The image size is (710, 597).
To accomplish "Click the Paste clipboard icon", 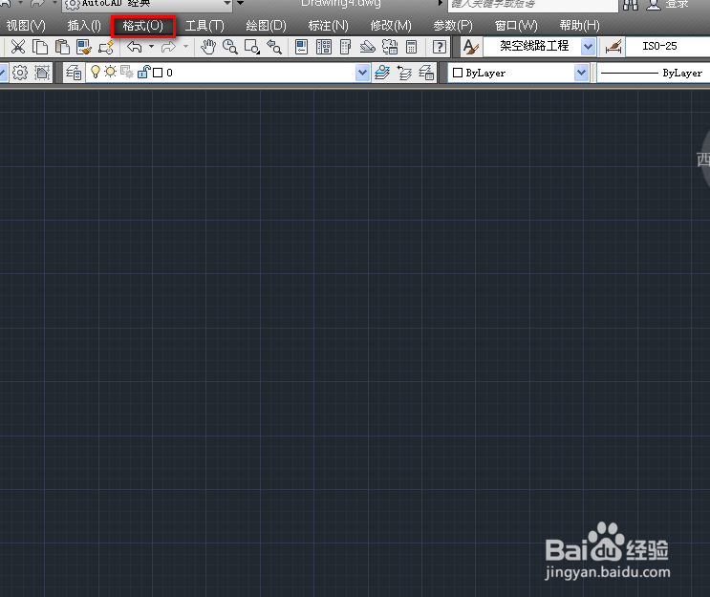I will point(62,47).
